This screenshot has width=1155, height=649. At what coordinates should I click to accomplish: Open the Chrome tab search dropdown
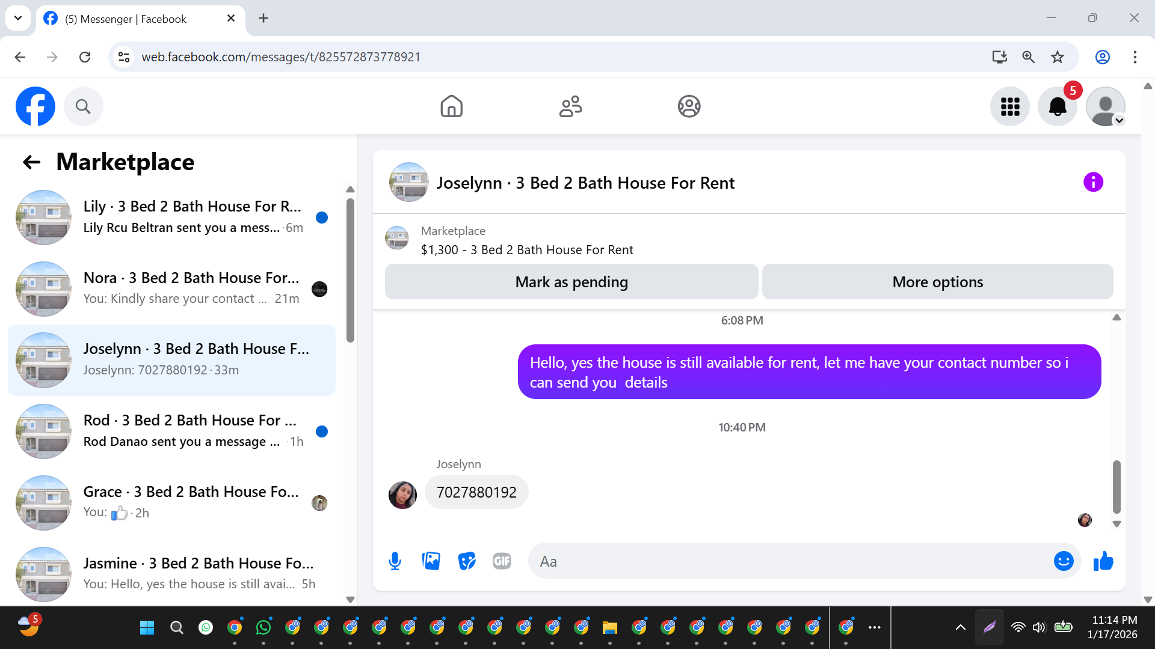pyautogui.click(x=18, y=18)
